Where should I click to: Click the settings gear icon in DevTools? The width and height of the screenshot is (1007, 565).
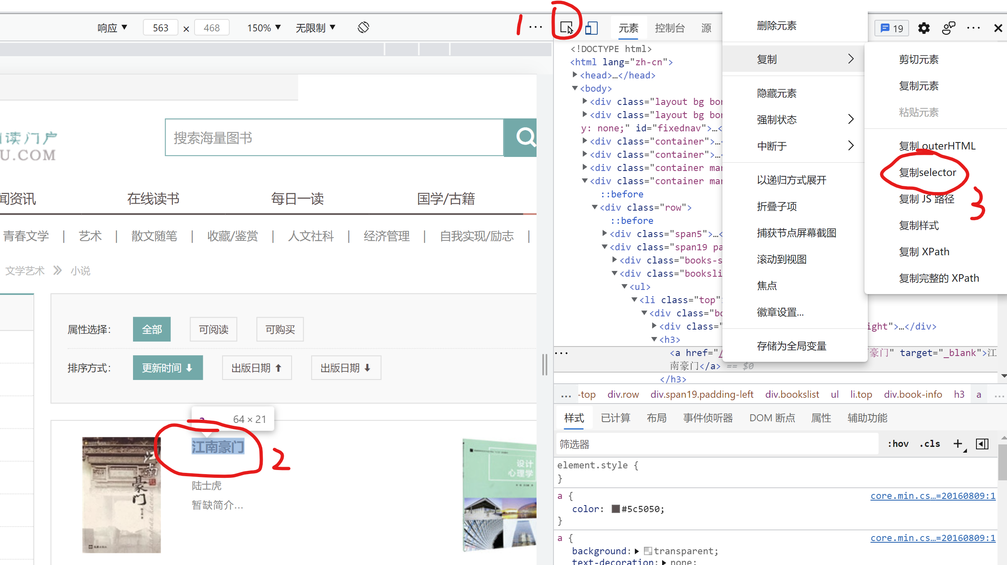(x=923, y=27)
